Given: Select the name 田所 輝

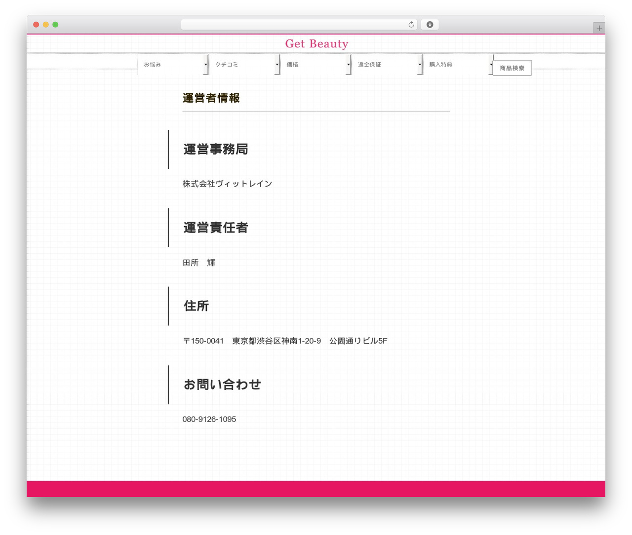Looking at the screenshot, I should pos(199,263).
